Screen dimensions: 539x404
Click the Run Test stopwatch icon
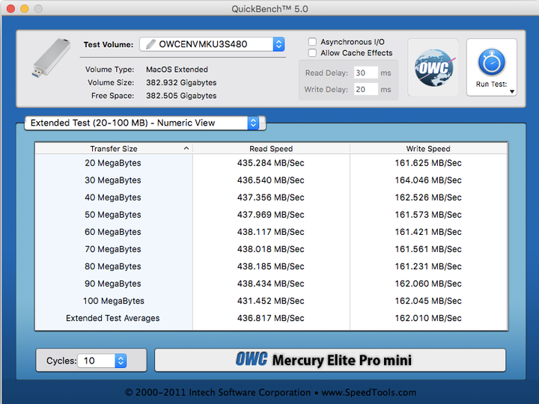click(492, 62)
